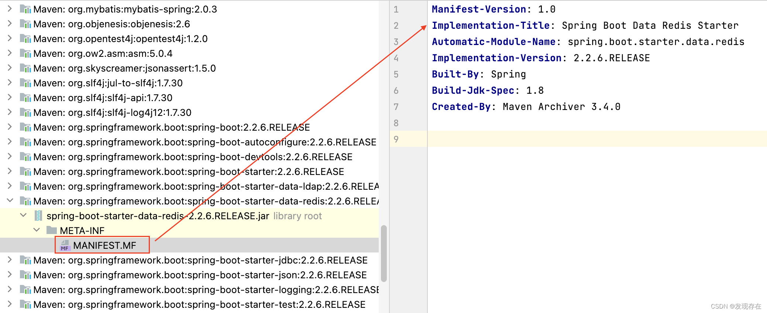Click the project tree vertical scrollbar
Image resolution: width=767 pixels, height=313 pixels.
click(x=384, y=253)
